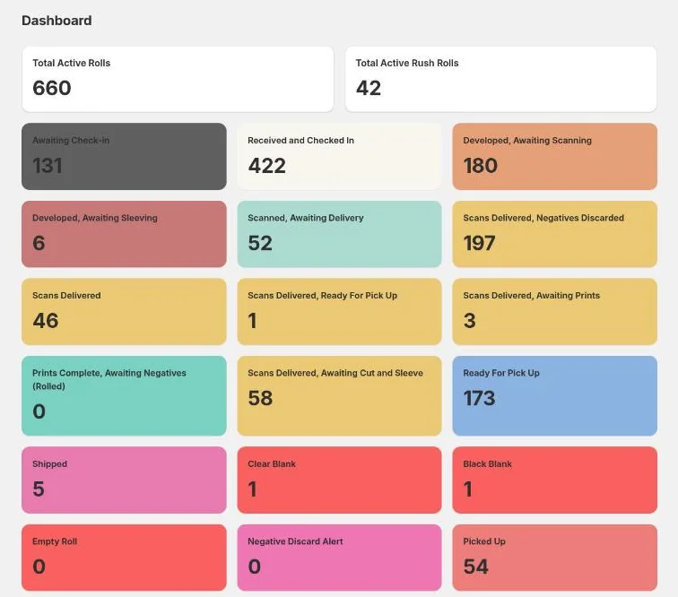Select Prints Complete, Awaiting Negatives (Rolled) card
The height and width of the screenshot is (597, 678).
(x=124, y=395)
